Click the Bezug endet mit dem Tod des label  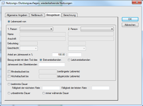coord(22,60)
